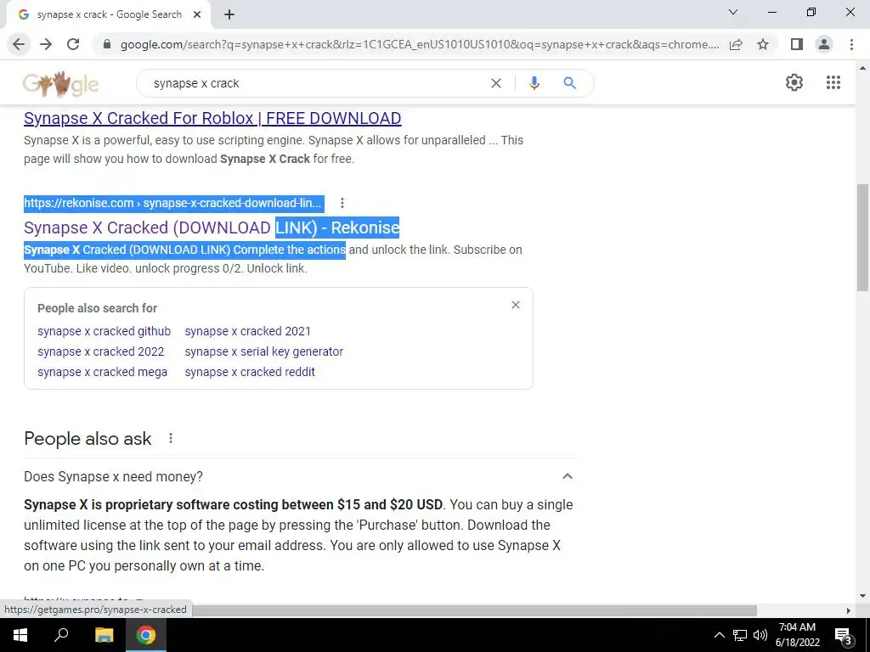
Task: Submit search with the magnifier icon
Action: [569, 83]
